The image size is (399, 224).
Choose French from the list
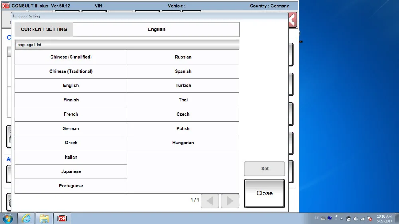tap(71, 114)
